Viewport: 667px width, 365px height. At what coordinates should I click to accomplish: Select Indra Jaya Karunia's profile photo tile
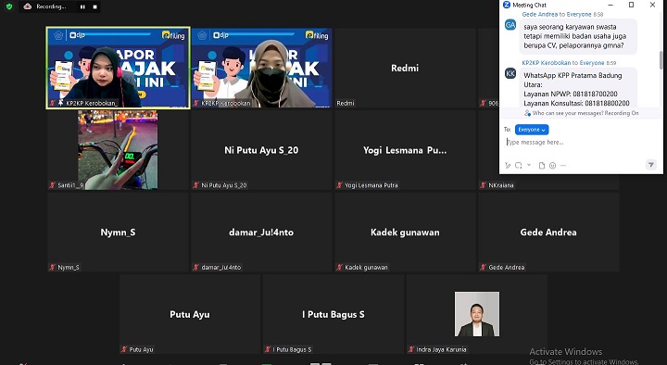tap(477, 314)
